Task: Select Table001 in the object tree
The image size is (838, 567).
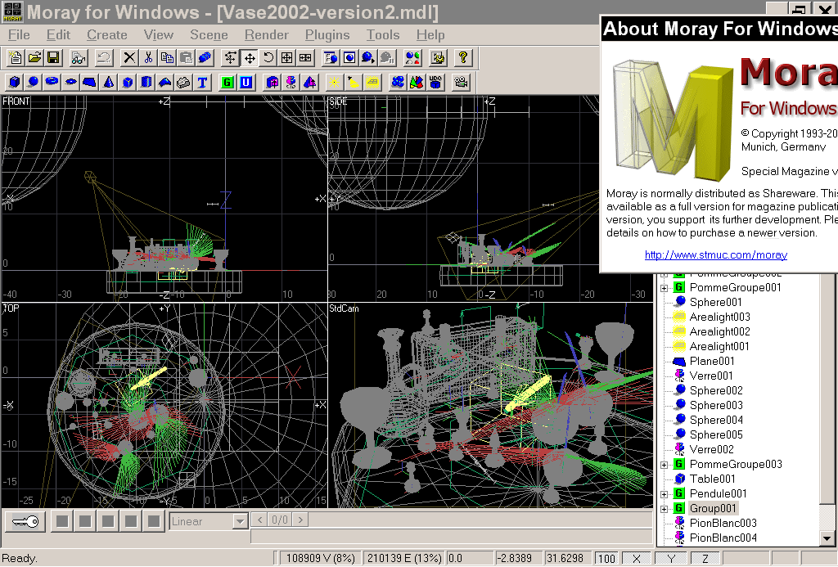Action: coord(712,479)
